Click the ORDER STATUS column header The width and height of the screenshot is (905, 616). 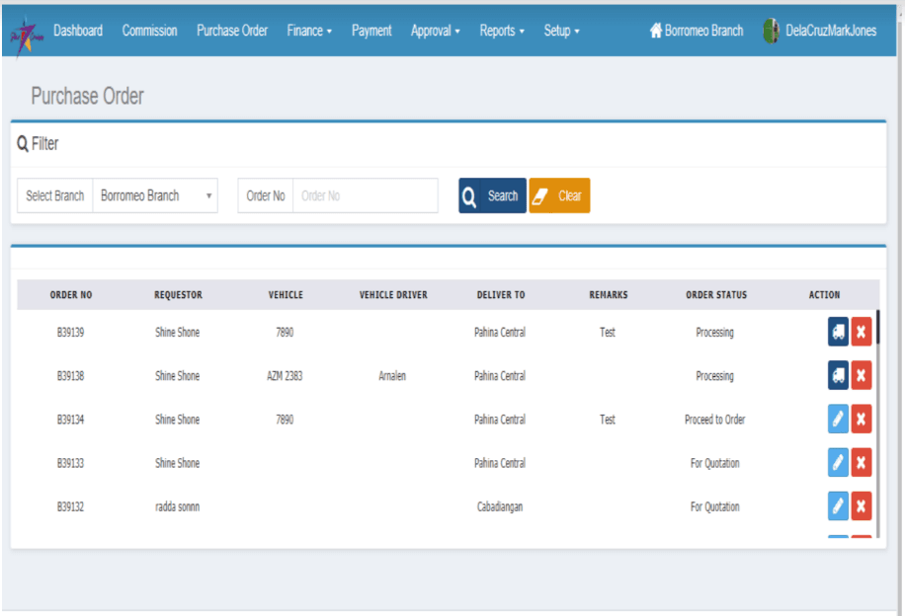[716, 295]
